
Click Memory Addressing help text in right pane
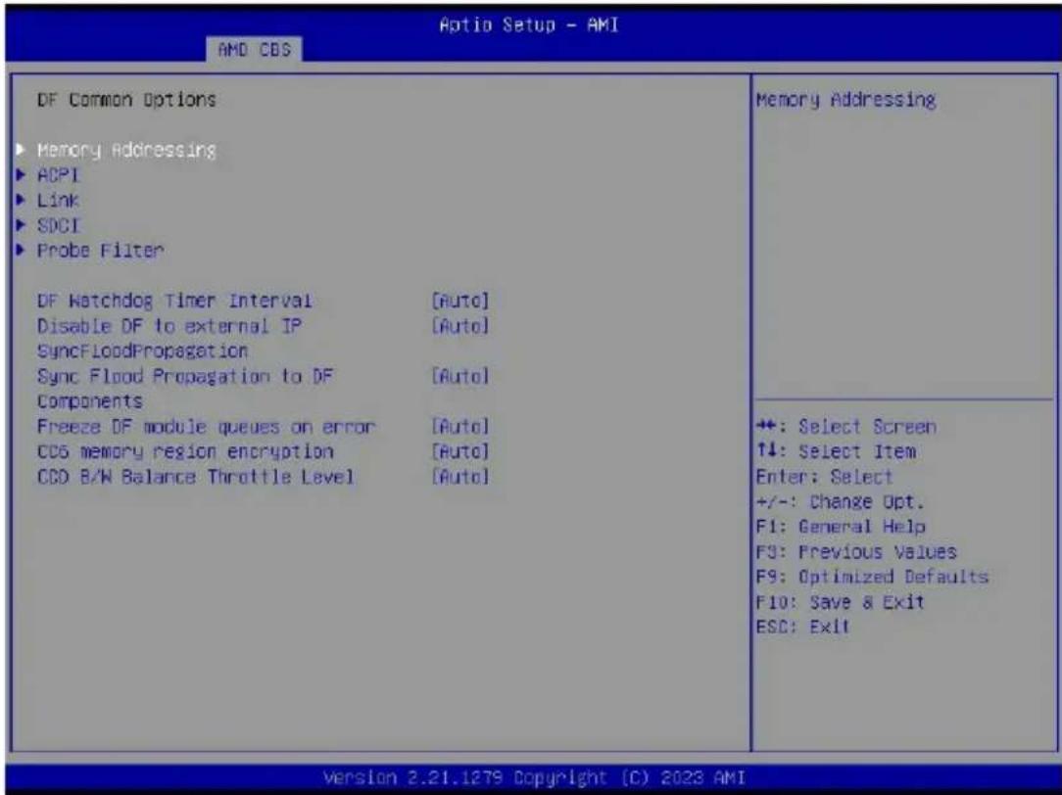(x=845, y=100)
